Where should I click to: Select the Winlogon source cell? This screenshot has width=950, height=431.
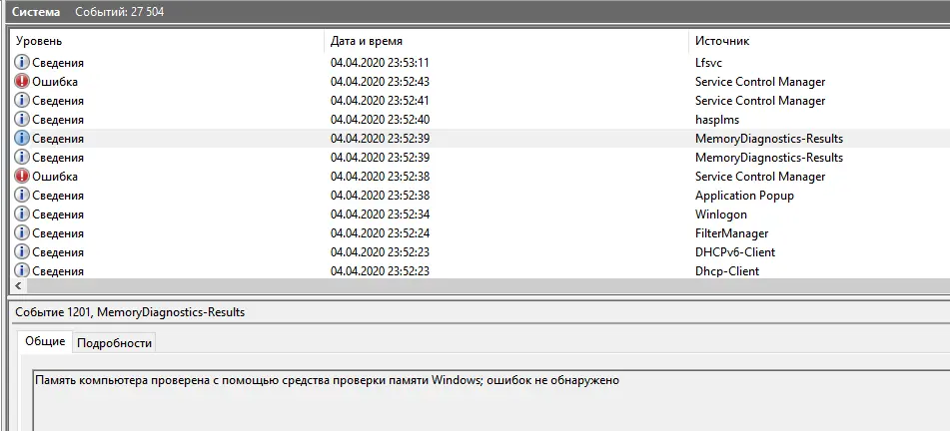coord(721,215)
